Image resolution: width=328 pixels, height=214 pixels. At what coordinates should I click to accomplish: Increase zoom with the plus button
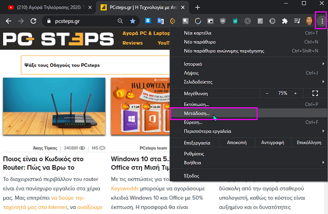[295, 94]
